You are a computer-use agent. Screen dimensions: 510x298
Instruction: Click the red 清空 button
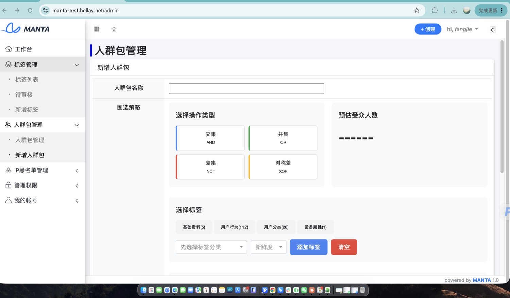pyautogui.click(x=344, y=247)
